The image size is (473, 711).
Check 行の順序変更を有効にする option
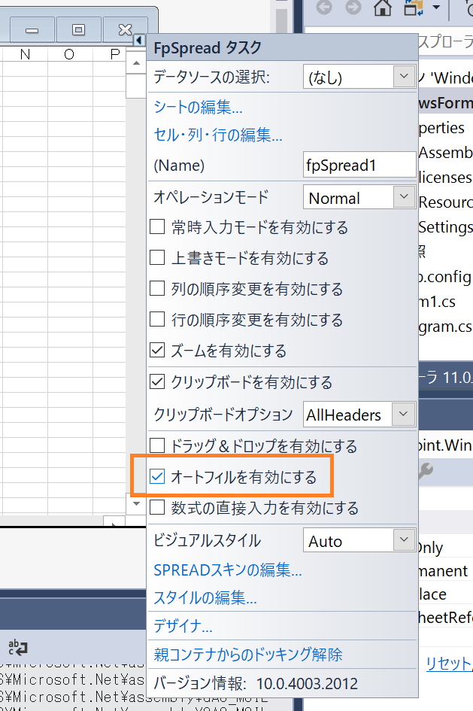157,319
